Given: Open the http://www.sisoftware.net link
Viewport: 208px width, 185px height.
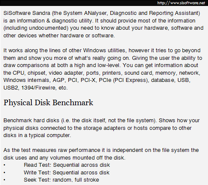Looking at the screenshot, I should click(181, 3).
